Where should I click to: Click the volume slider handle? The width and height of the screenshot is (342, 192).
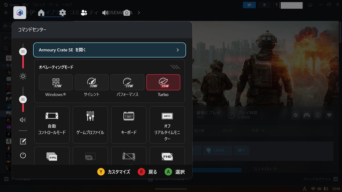[23, 99]
